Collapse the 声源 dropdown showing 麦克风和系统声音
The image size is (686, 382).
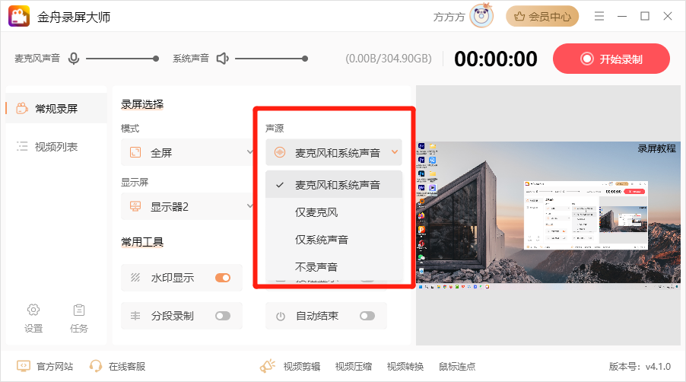point(333,152)
